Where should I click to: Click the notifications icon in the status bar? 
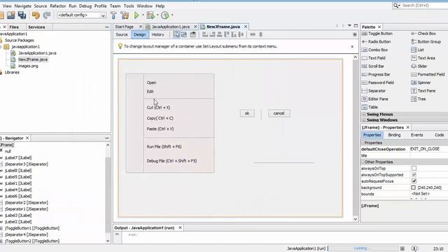[414, 248]
